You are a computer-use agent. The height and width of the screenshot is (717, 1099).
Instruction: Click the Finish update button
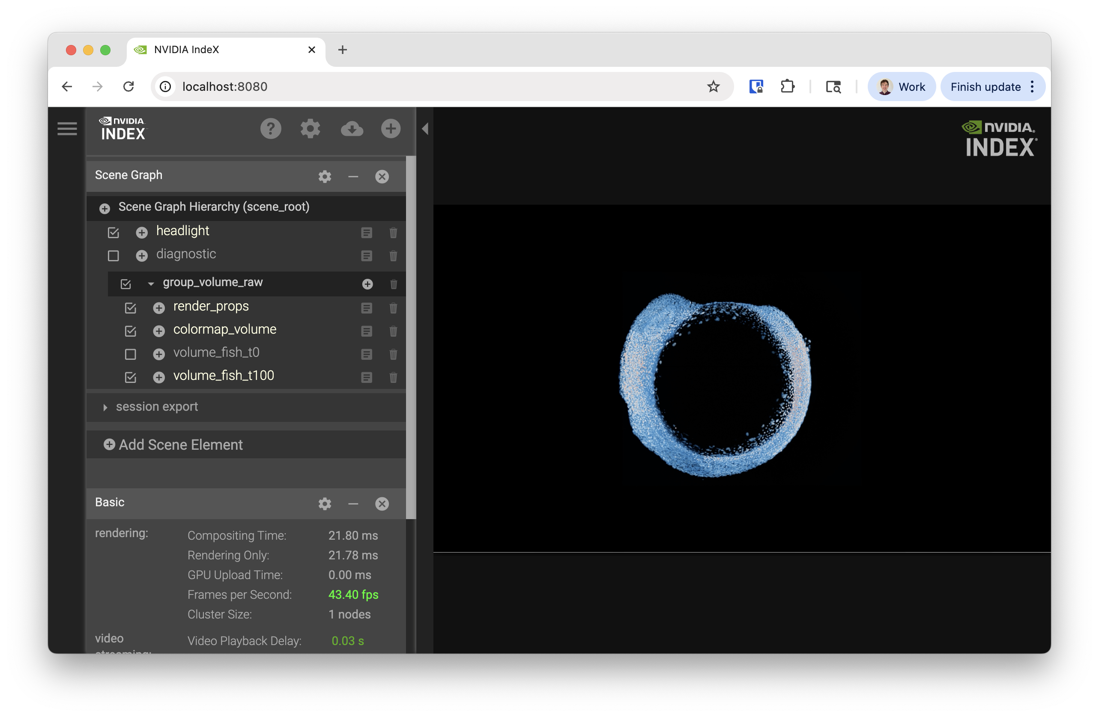pyautogui.click(x=985, y=87)
